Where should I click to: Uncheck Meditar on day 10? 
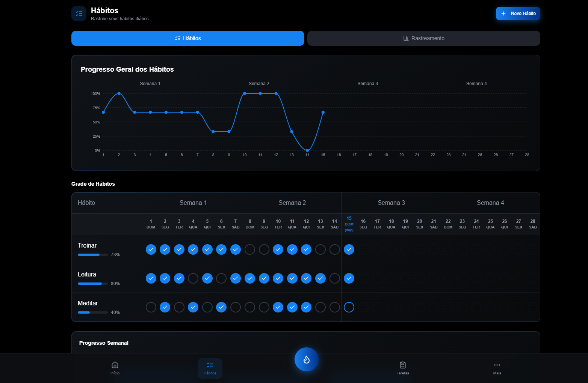coord(278,307)
